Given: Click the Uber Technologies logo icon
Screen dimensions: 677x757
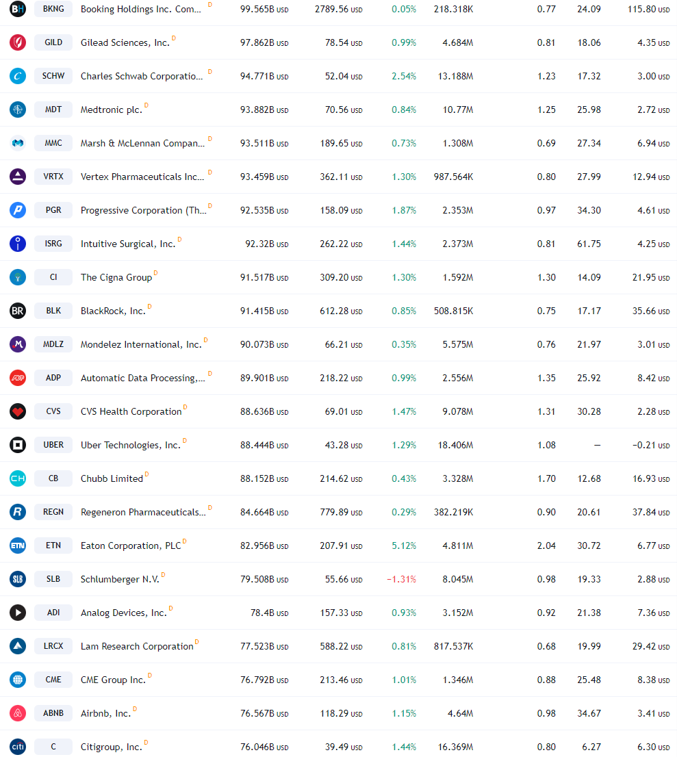Looking at the screenshot, I should coord(18,445).
